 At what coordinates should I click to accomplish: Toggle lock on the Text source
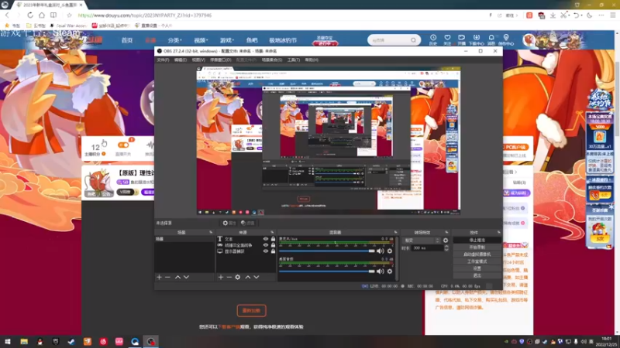tap(273, 239)
